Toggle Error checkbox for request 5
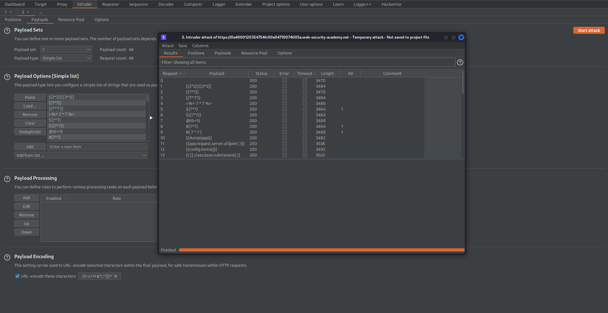The width and height of the screenshot is (608, 313). [x=285, y=109]
